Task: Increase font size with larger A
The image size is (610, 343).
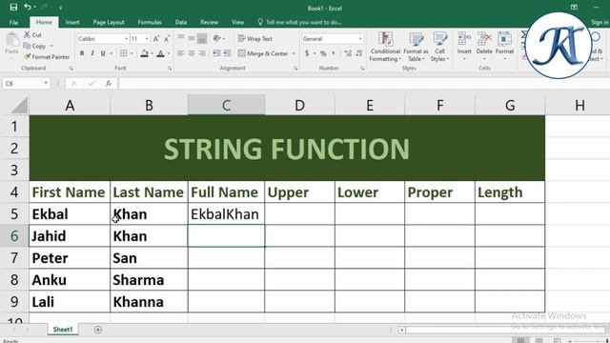Action: (x=156, y=39)
